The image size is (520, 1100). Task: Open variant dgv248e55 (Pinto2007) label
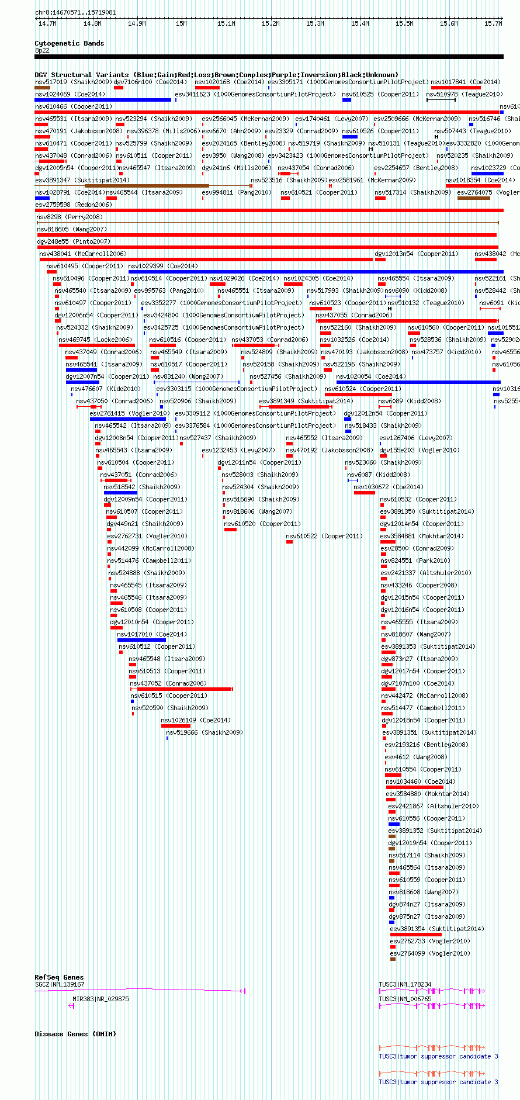tap(74, 241)
